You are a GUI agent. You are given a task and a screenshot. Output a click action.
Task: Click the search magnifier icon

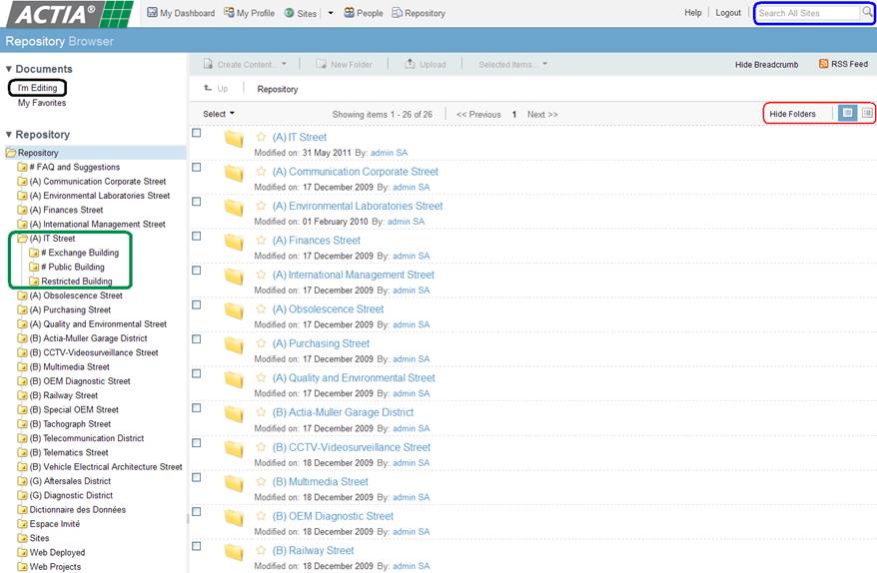click(866, 13)
